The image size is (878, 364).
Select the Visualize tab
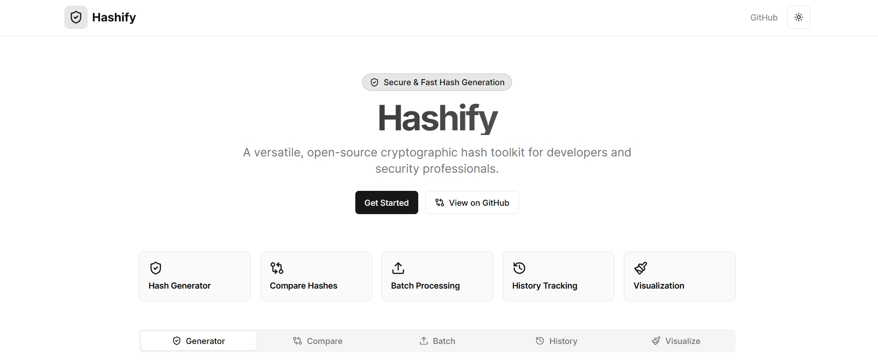click(676, 341)
